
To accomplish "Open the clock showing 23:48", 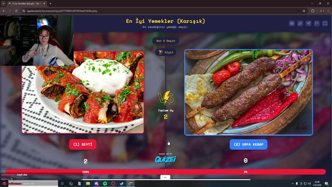I will tap(317, 183).
